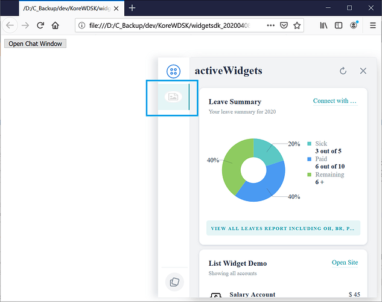Viewport: 382px width, 302px height.
Task: Open the Firefox library icon
Action: point(324,25)
